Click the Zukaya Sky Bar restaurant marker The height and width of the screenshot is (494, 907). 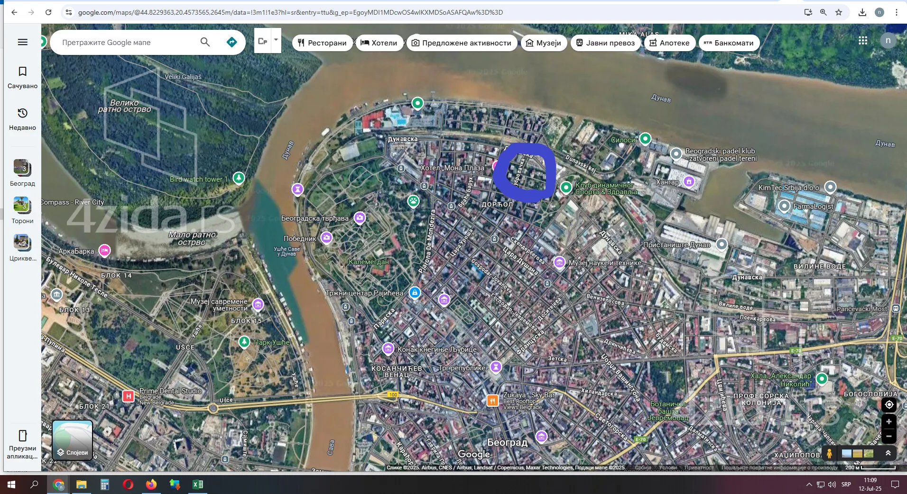coord(493,401)
